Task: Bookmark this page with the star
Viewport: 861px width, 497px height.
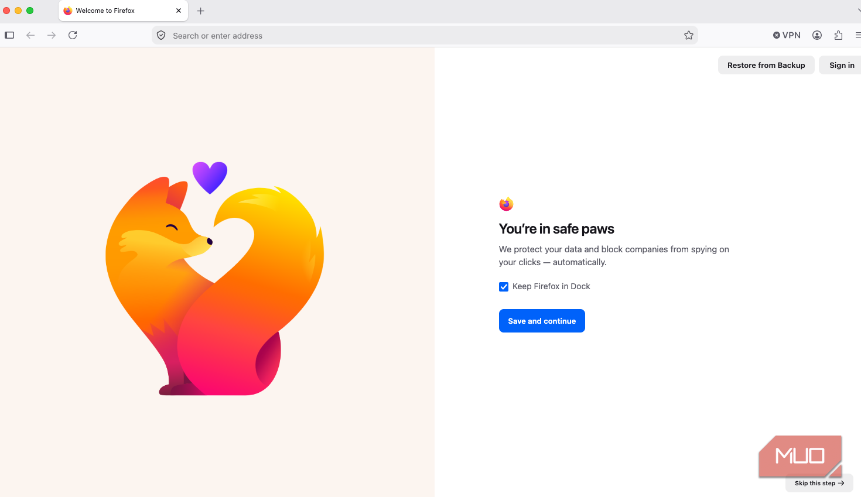Action: 689,35
